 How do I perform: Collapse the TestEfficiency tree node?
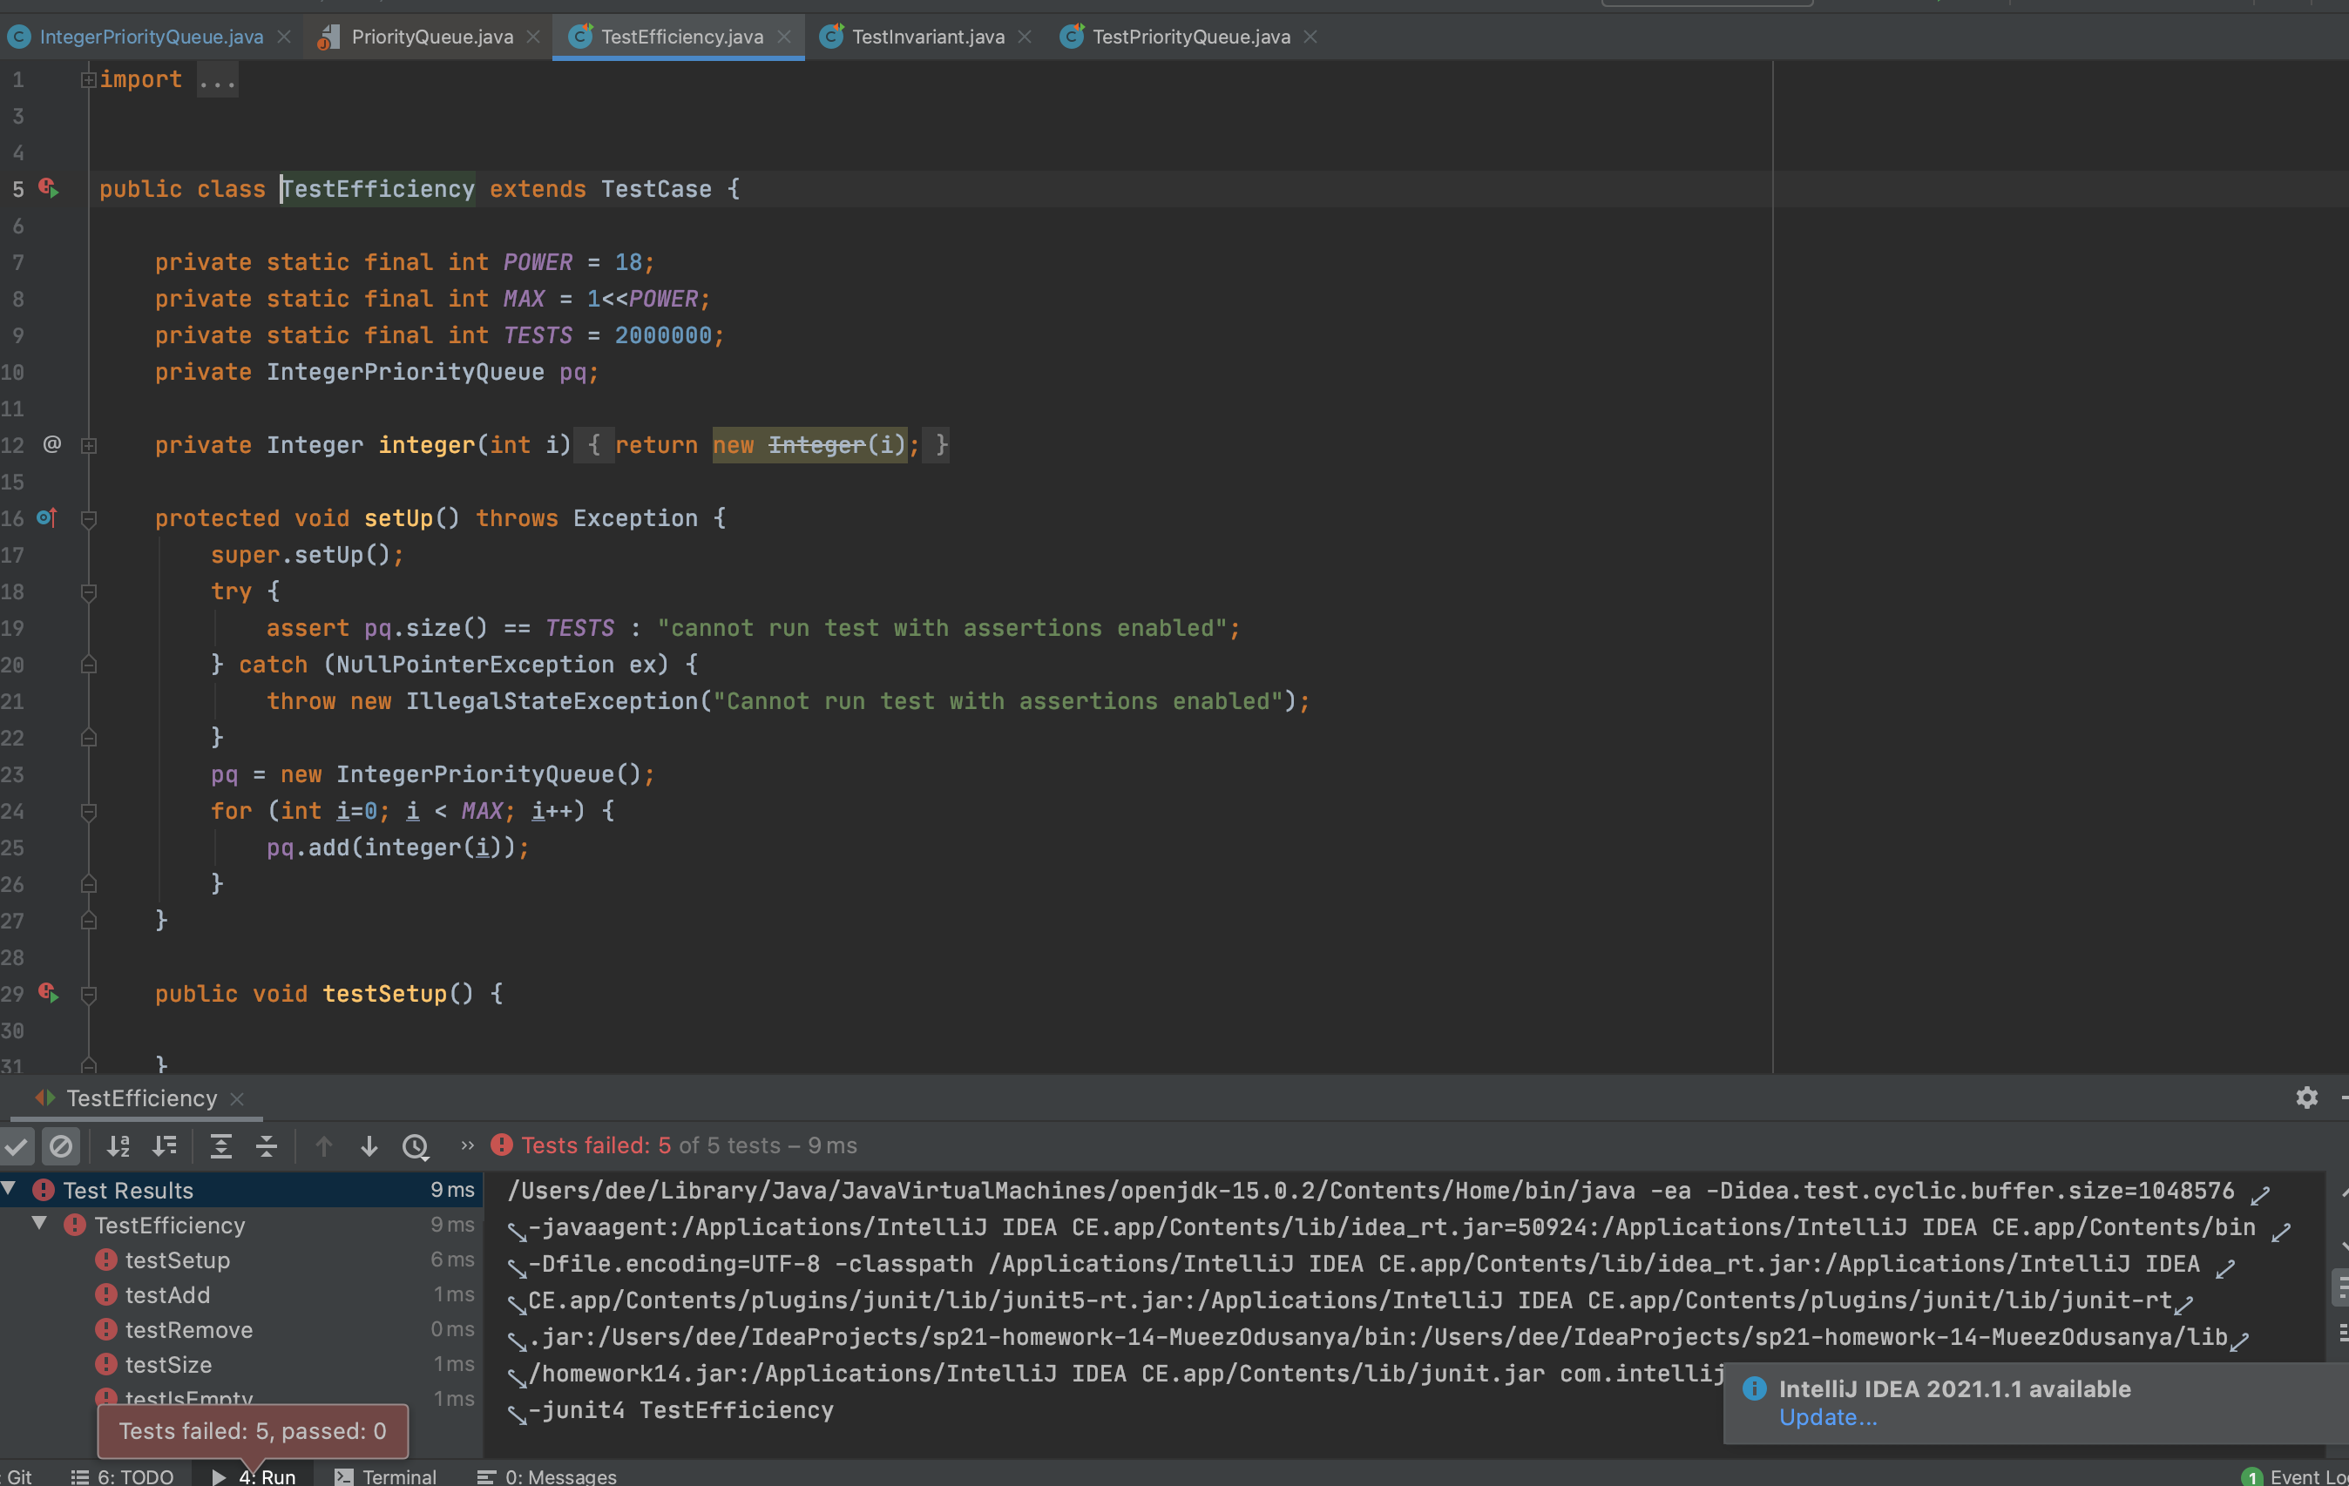pyautogui.click(x=40, y=1224)
